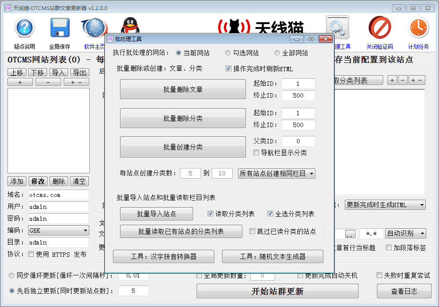Click the 密码 input field
The width and height of the screenshot is (439, 307).
[x=59, y=219]
